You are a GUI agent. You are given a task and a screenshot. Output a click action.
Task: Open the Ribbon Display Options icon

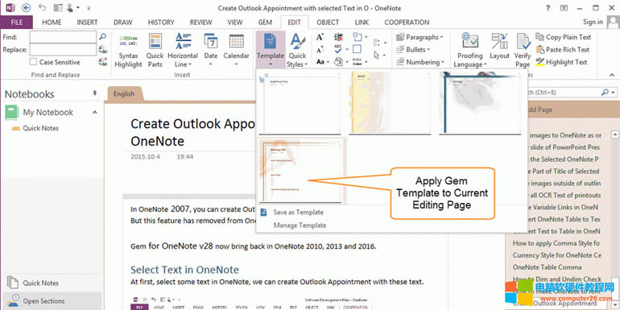[564, 8]
